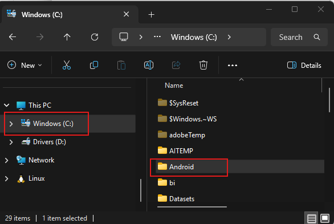
Task: Click Windows (C:) breadcrumb in address bar
Action: pos(194,37)
